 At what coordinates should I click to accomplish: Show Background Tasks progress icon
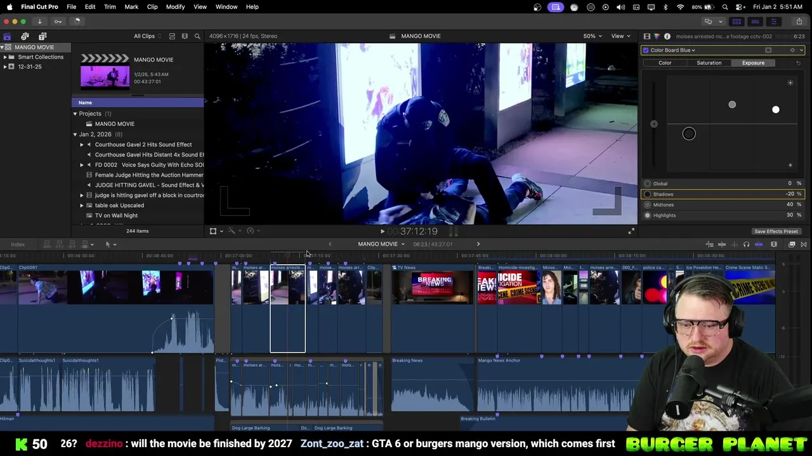pos(77,22)
